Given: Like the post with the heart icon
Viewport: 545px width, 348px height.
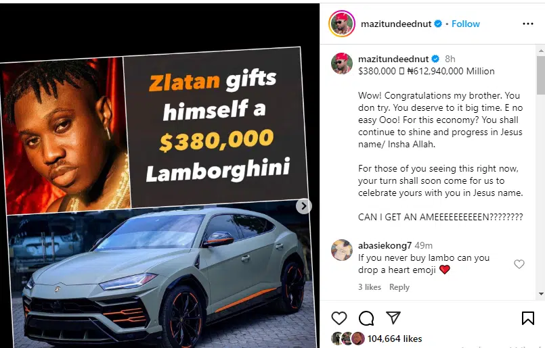Looking at the screenshot, I should pos(339,318).
